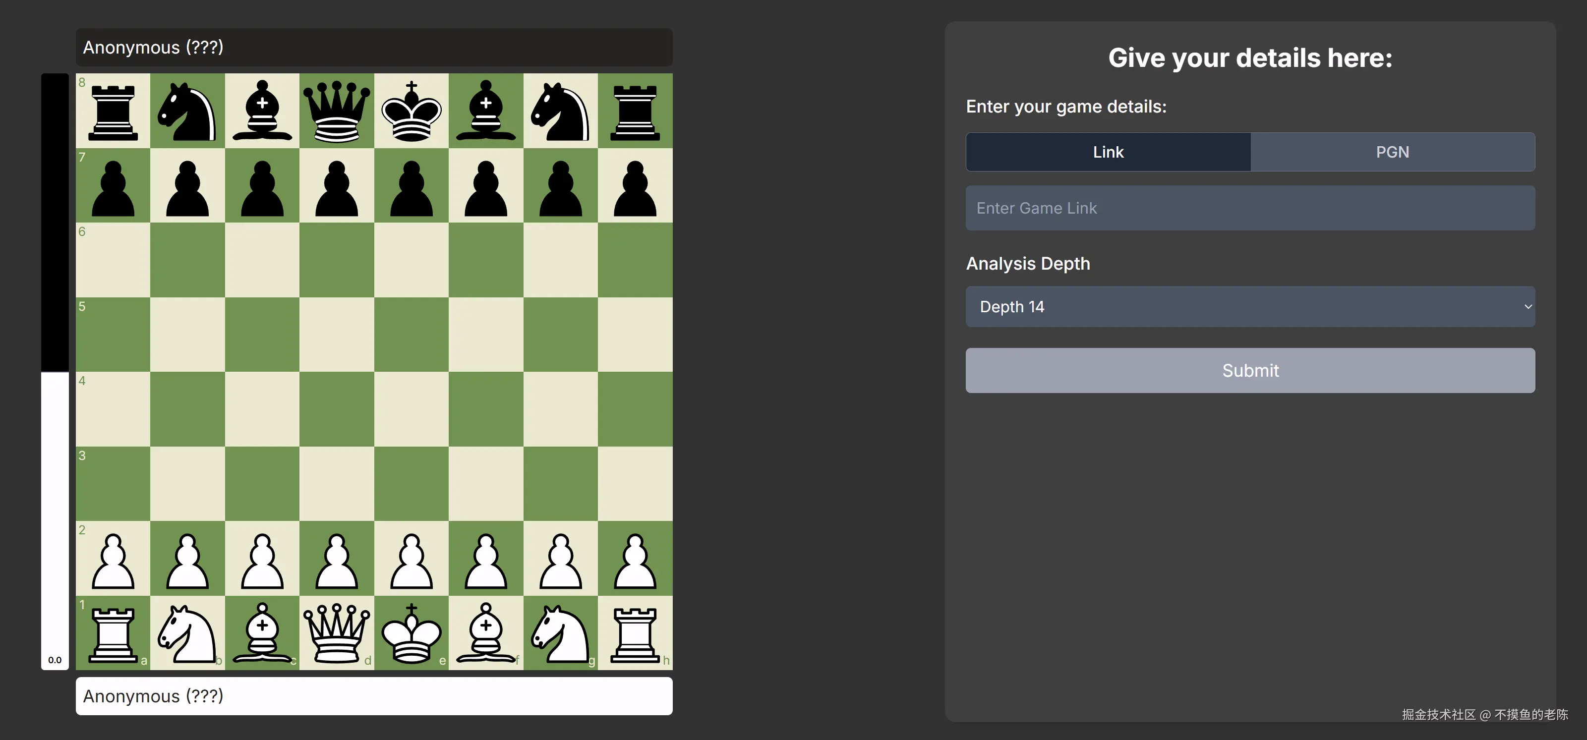Image resolution: width=1587 pixels, height=740 pixels.
Task: Click the black queen on d8
Action: tap(336, 111)
